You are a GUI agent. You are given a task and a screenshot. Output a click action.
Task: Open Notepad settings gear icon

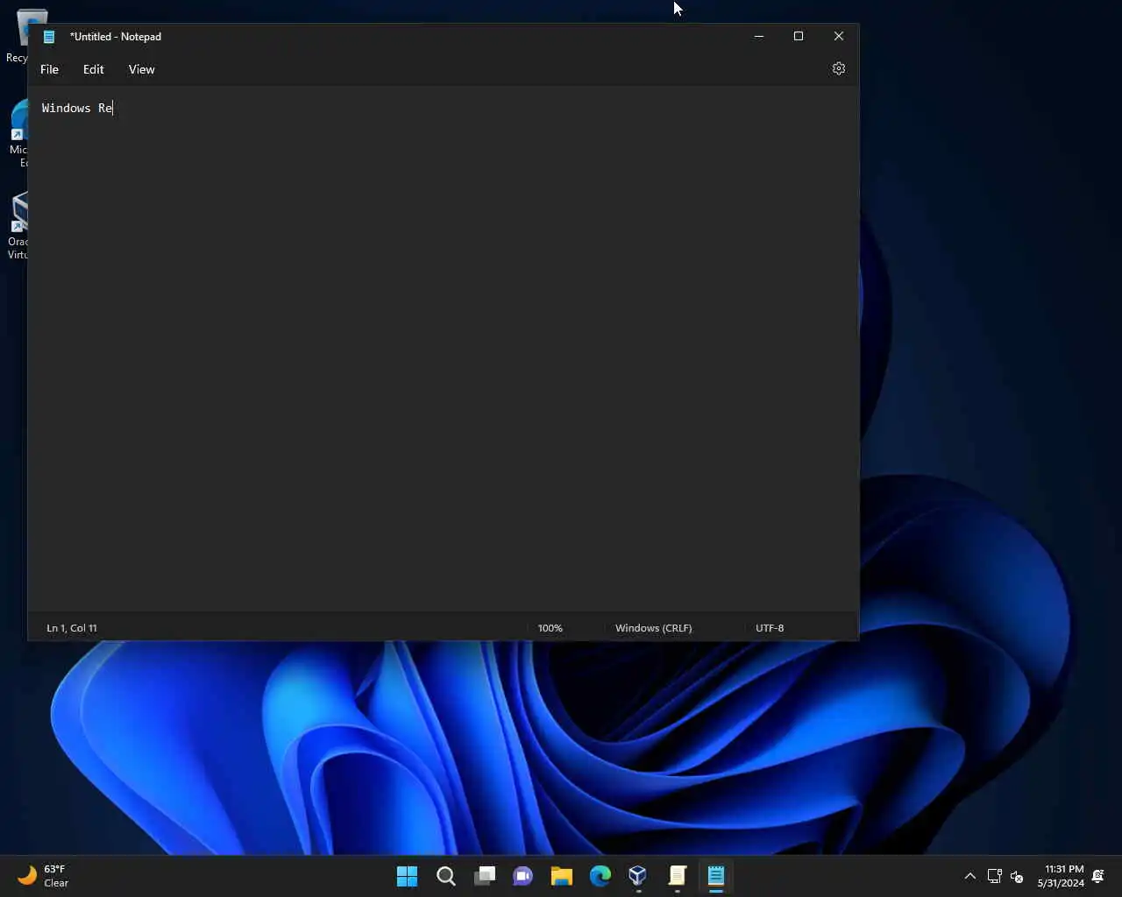pyautogui.click(x=839, y=68)
